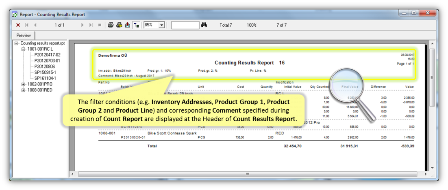
Task: Click the stop loading button
Action: [x=100, y=25]
